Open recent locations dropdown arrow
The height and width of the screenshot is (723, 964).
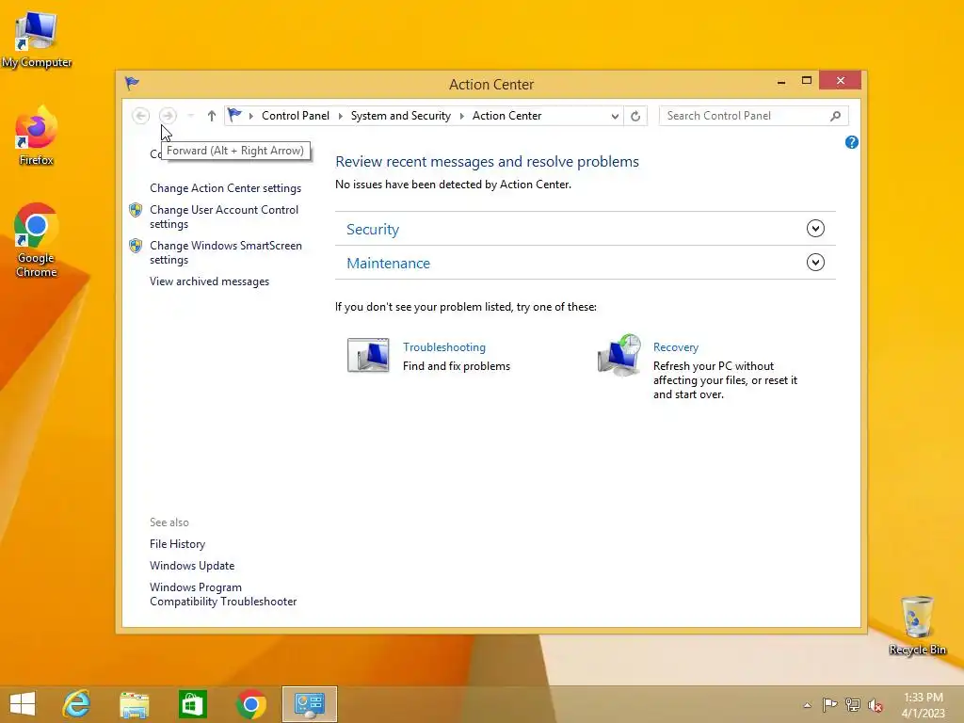[x=190, y=116]
